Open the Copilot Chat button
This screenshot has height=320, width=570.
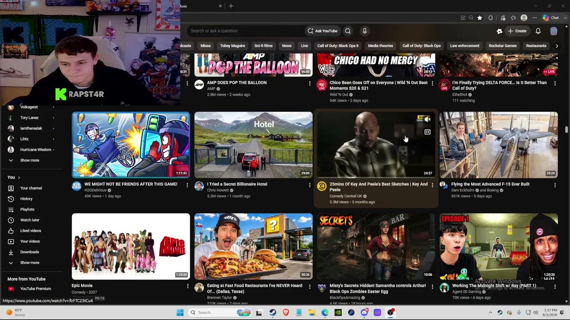tap(550, 18)
